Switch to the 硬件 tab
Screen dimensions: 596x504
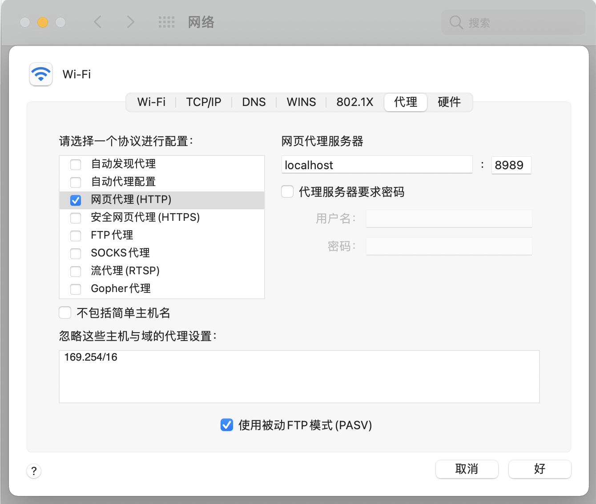(x=449, y=102)
